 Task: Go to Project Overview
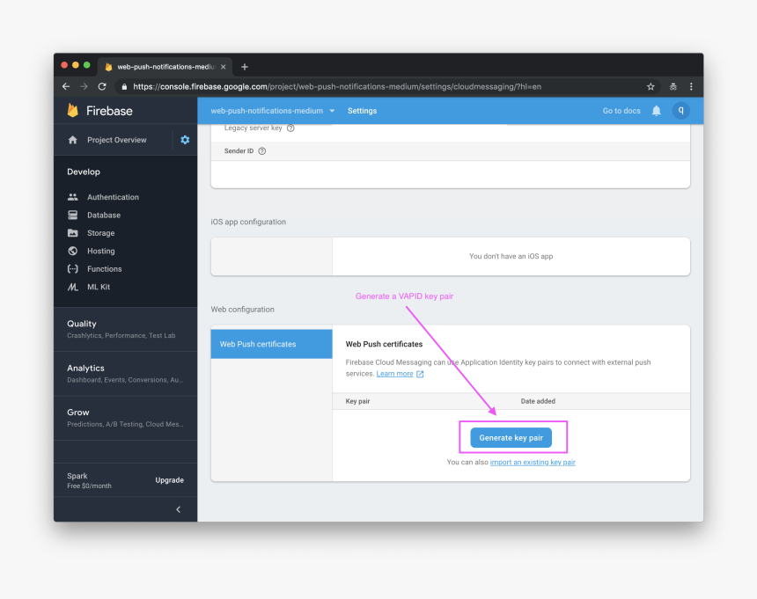click(x=117, y=140)
